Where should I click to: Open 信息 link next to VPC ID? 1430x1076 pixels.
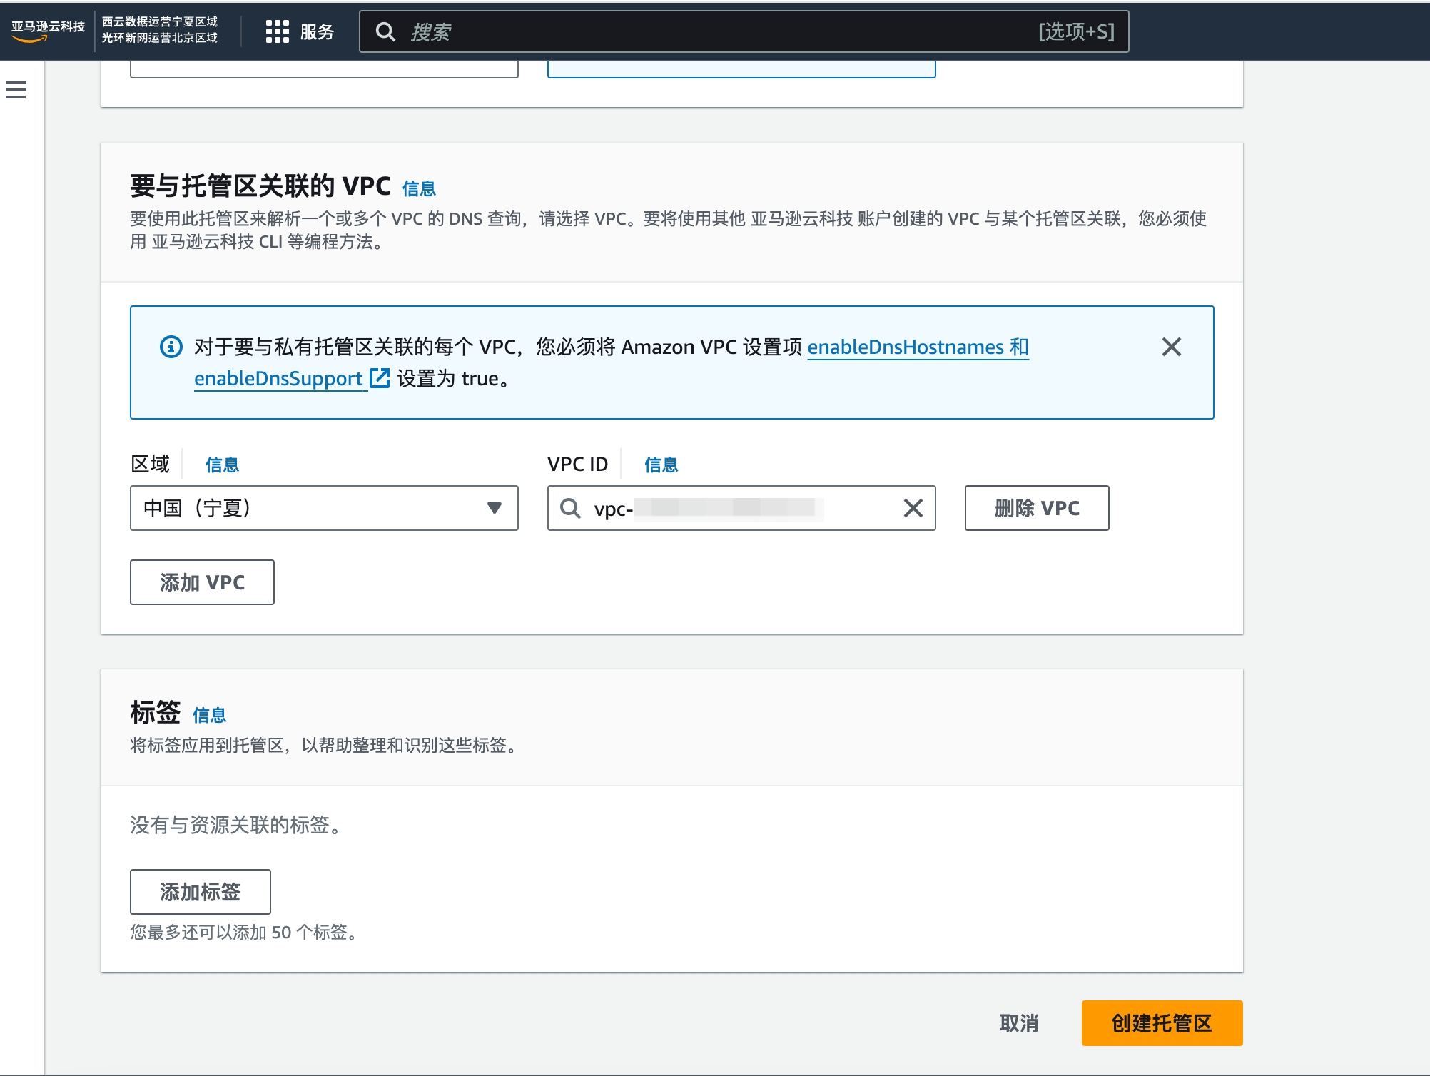click(x=661, y=465)
